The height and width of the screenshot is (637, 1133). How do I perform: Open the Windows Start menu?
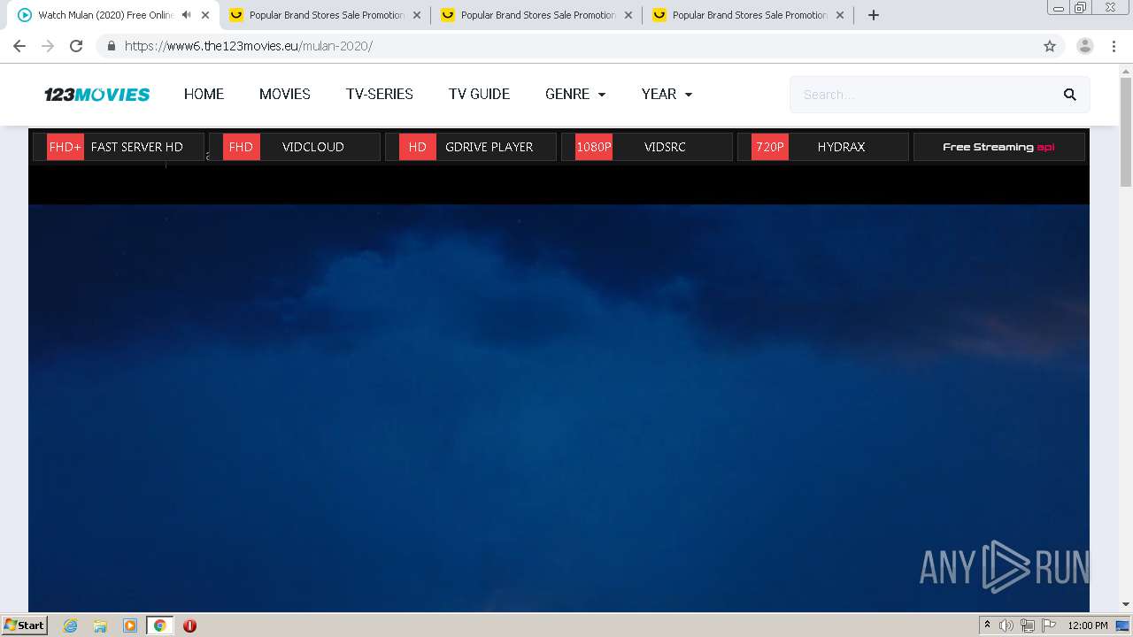click(x=24, y=625)
